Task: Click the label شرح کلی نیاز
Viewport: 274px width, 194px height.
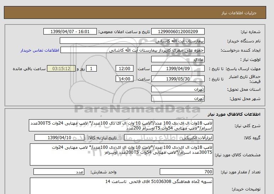Action: (x=247, y=126)
